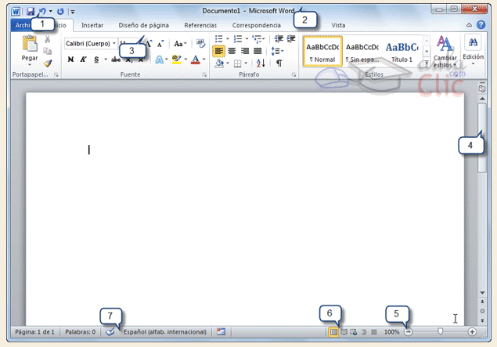
Task: Show paragraph marks with the pilcrow icon
Action: pyautogui.click(x=279, y=63)
